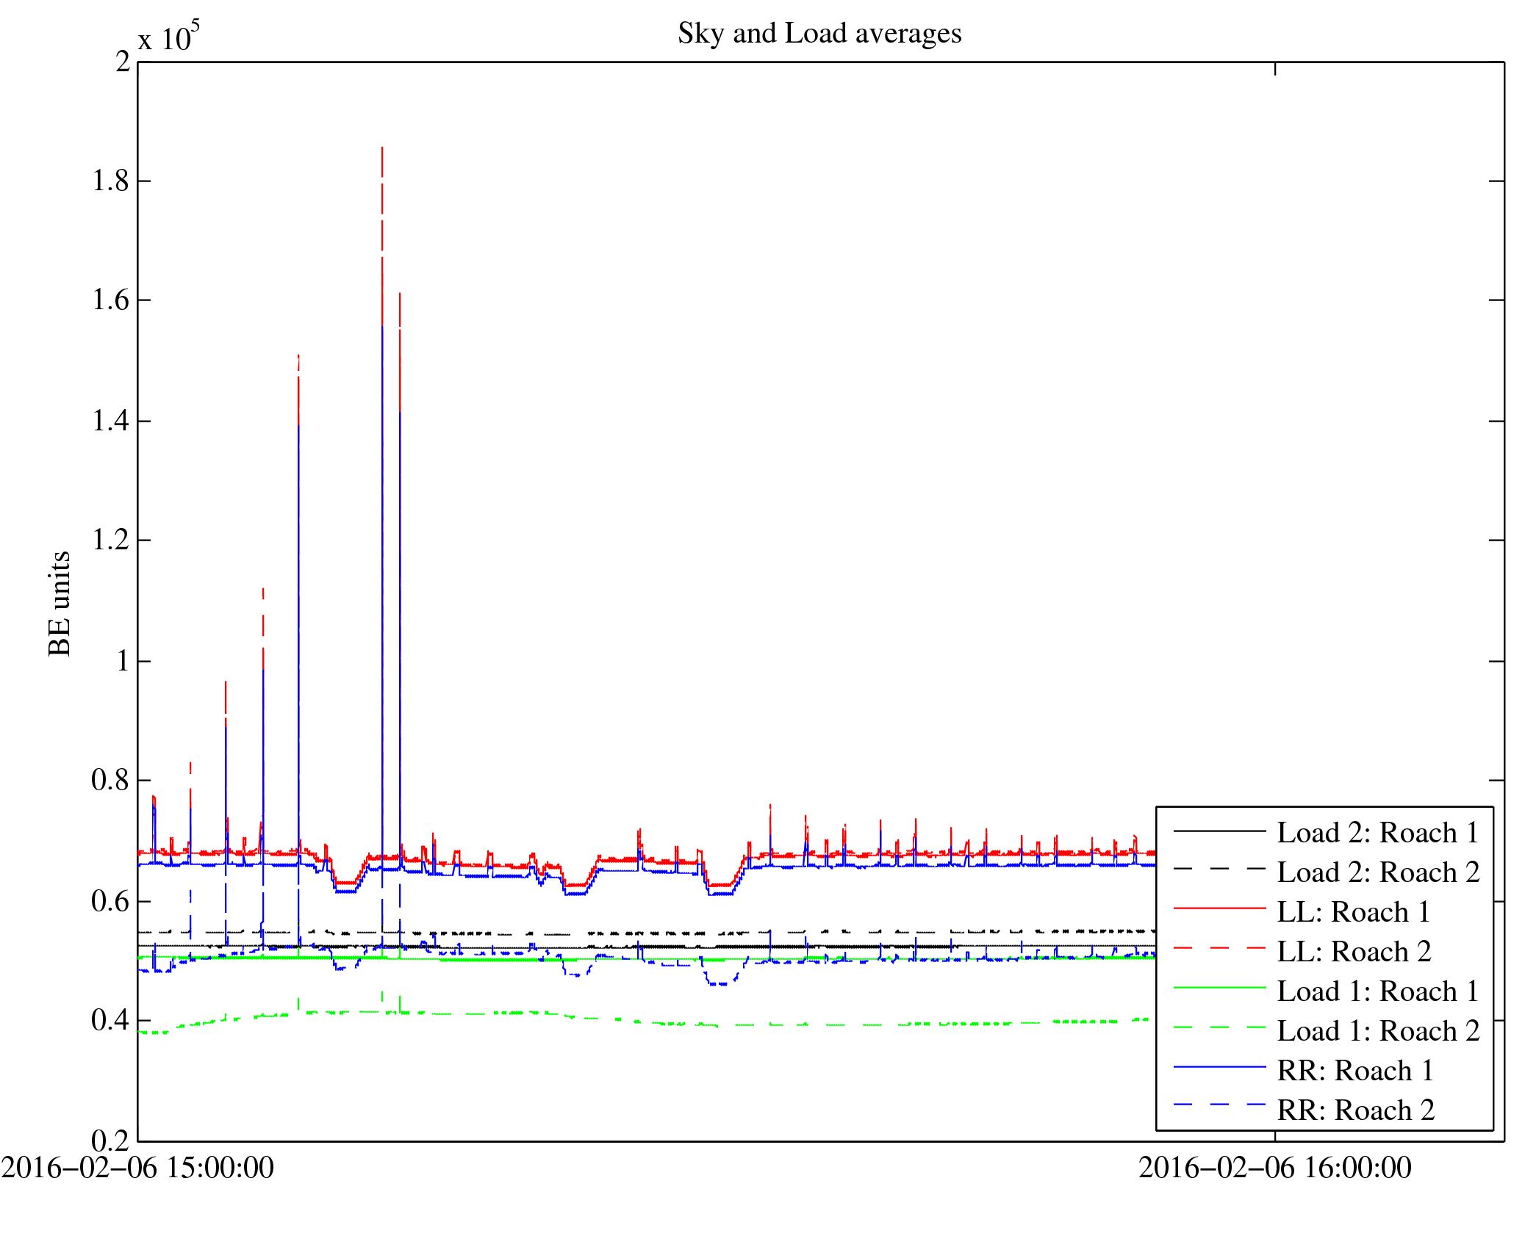Image resolution: width=1525 pixels, height=1236 pixels.
Task: Select 'Load 1: Roach 2' legend entry
Action: point(1377,1031)
